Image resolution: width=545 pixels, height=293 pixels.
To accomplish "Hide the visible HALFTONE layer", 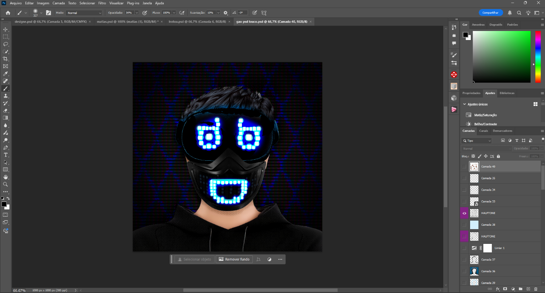I will pyautogui.click(x=464, y=213).
